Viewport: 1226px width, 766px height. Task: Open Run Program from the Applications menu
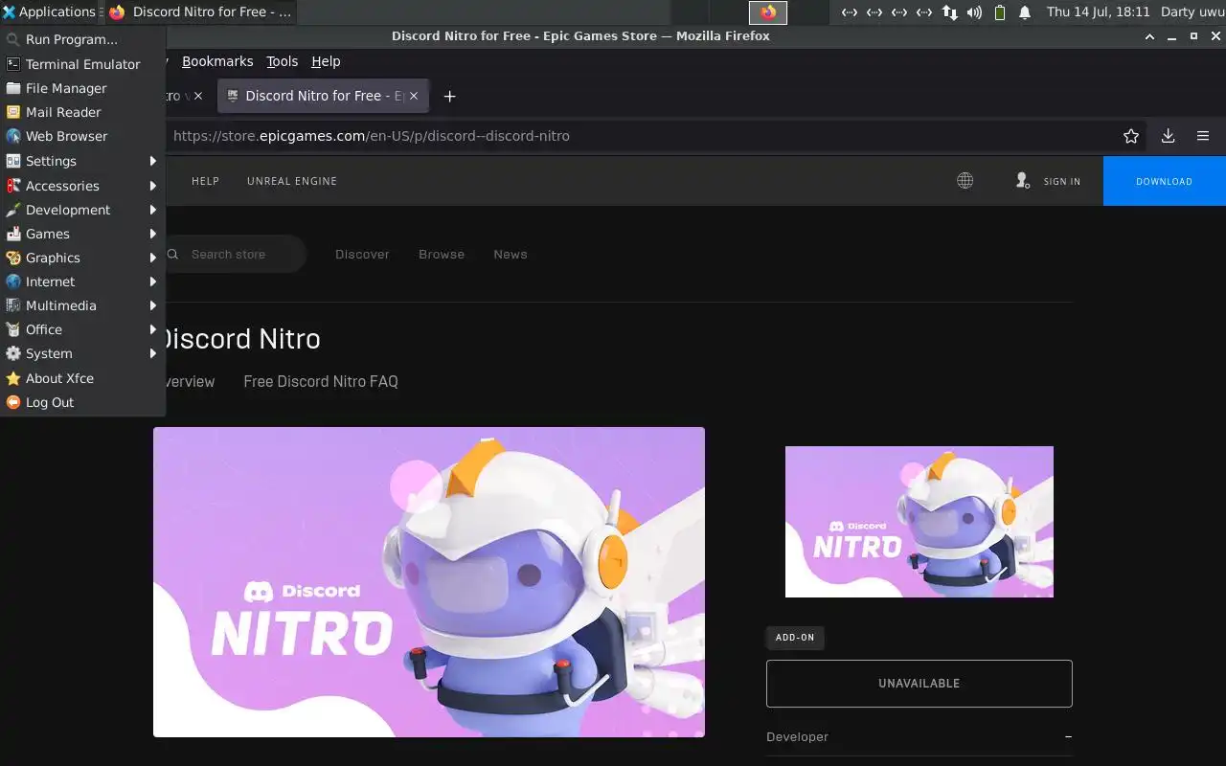82,39
